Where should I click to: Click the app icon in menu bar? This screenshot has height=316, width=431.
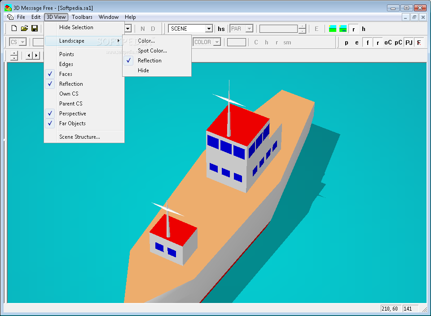click(x=10, y=17)
